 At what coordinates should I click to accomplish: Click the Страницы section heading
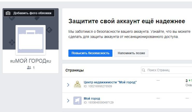point(75,70)
